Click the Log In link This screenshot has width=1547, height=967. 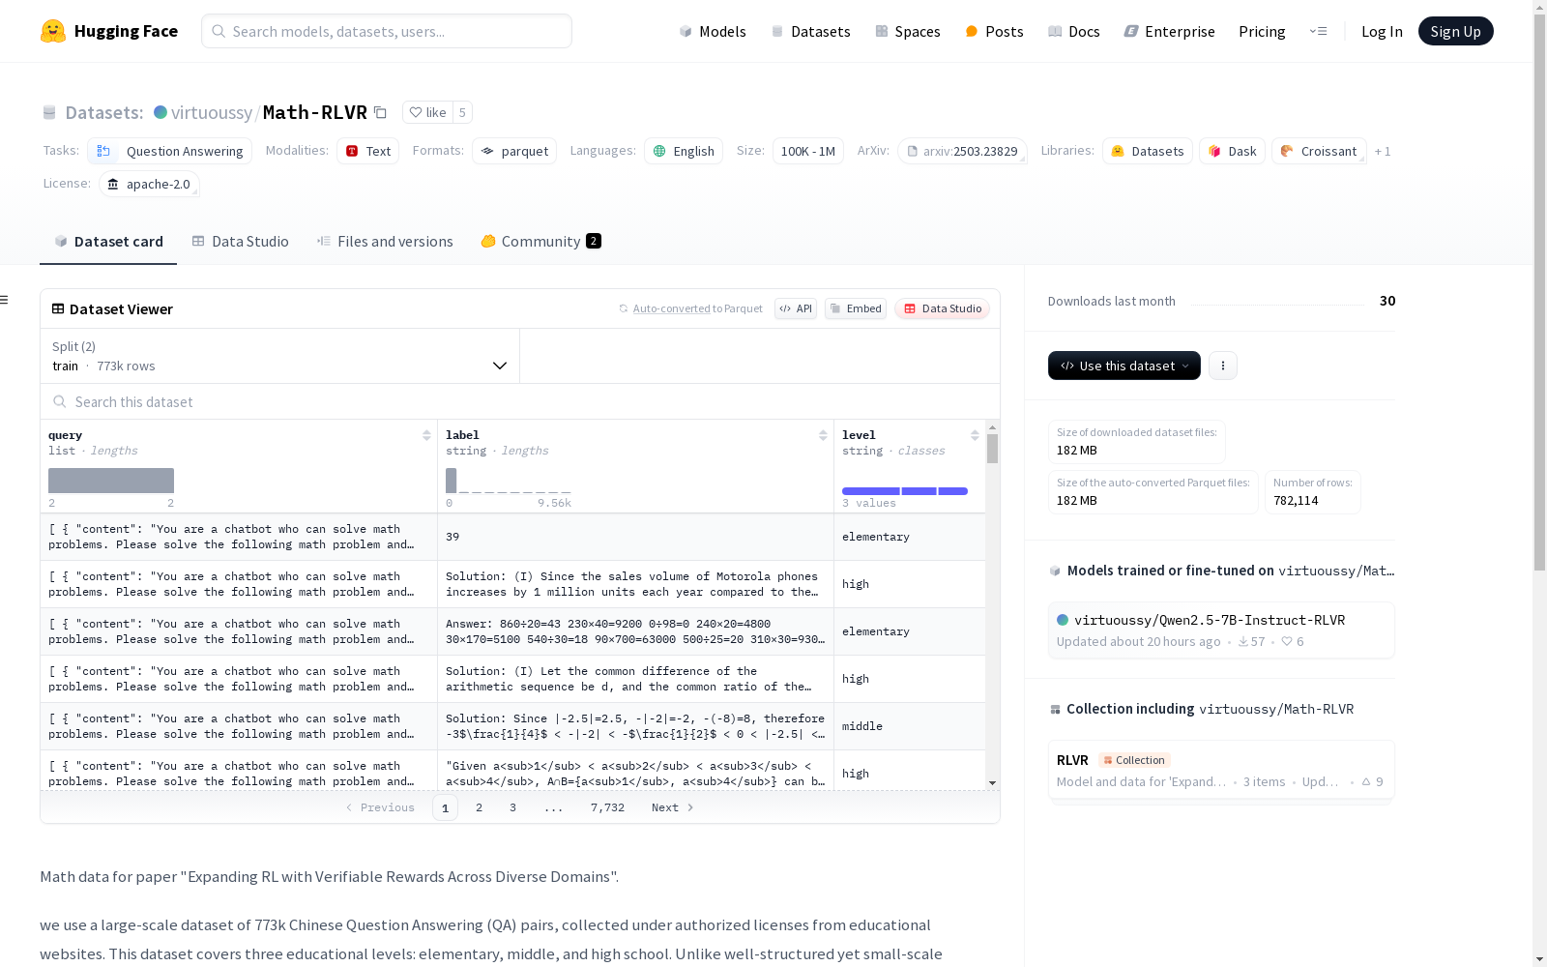point(1382,31)
